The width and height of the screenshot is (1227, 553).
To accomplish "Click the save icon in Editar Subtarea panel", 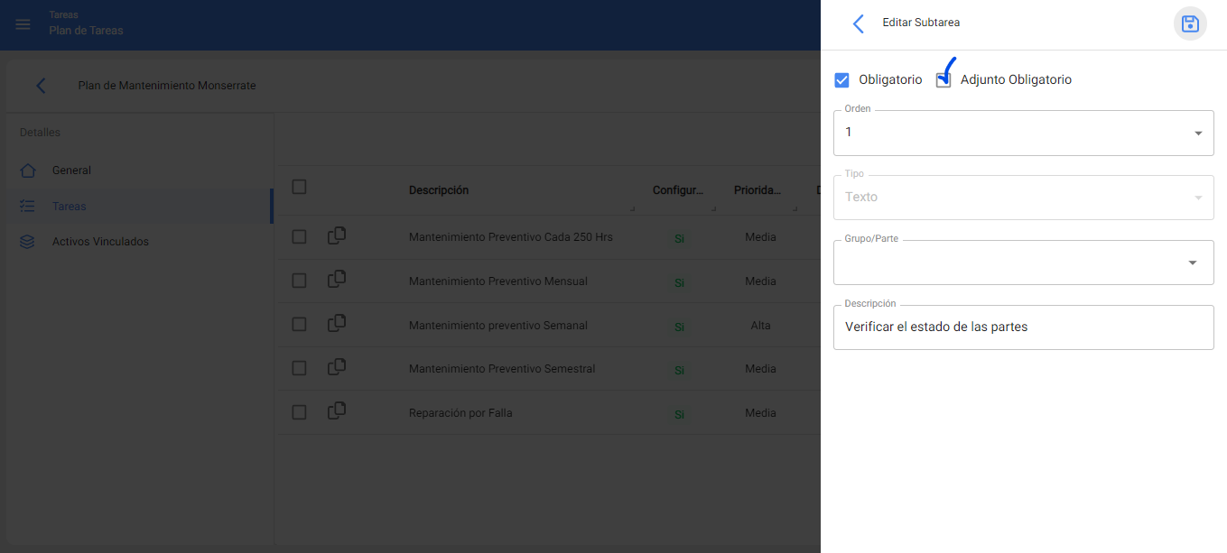I will click(1189, 23).
